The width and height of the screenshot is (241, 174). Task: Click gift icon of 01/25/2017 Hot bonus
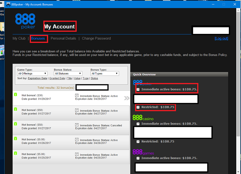click(16, 153)
